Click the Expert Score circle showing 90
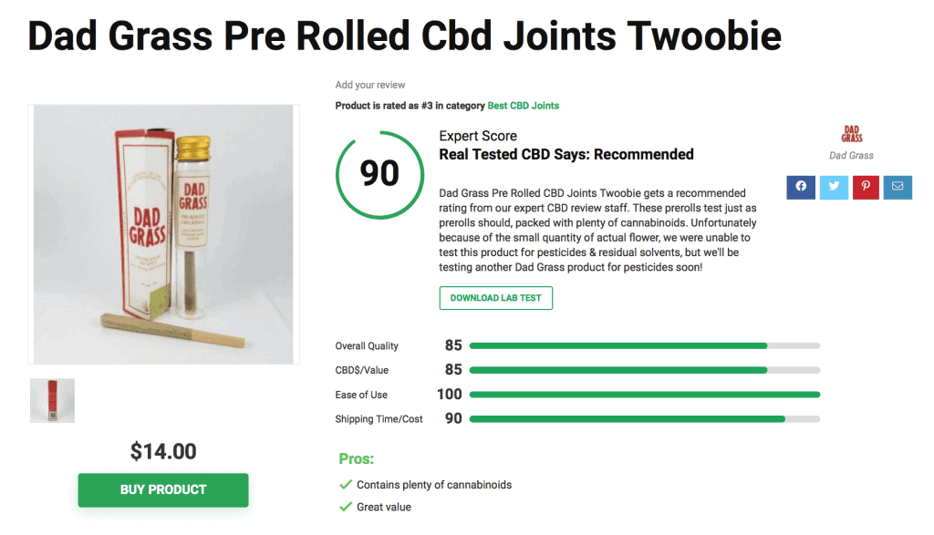Viewport: 934px width, 535px height. point(379,174)
